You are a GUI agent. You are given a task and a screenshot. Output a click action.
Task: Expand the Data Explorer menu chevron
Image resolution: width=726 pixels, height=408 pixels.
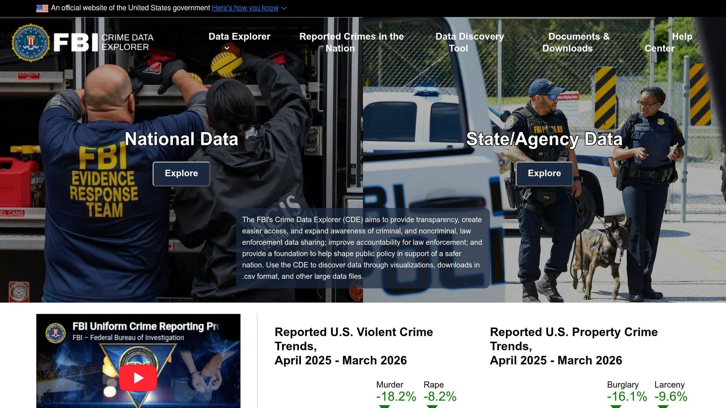(x=227, y=48)
